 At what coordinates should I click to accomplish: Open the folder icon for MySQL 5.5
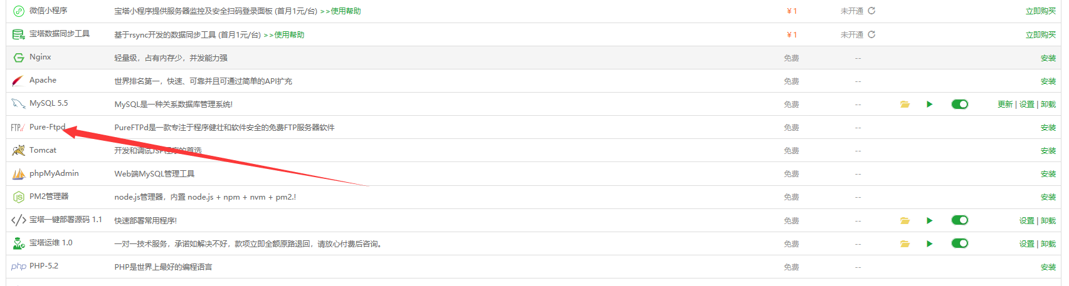point(905,105)
